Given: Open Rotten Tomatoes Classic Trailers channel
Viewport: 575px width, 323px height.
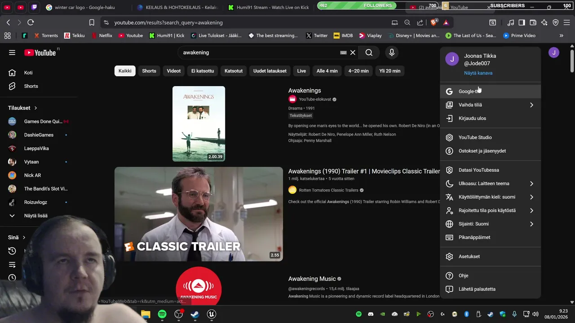Looking at the screenshot, I should (x=328, y=190).
